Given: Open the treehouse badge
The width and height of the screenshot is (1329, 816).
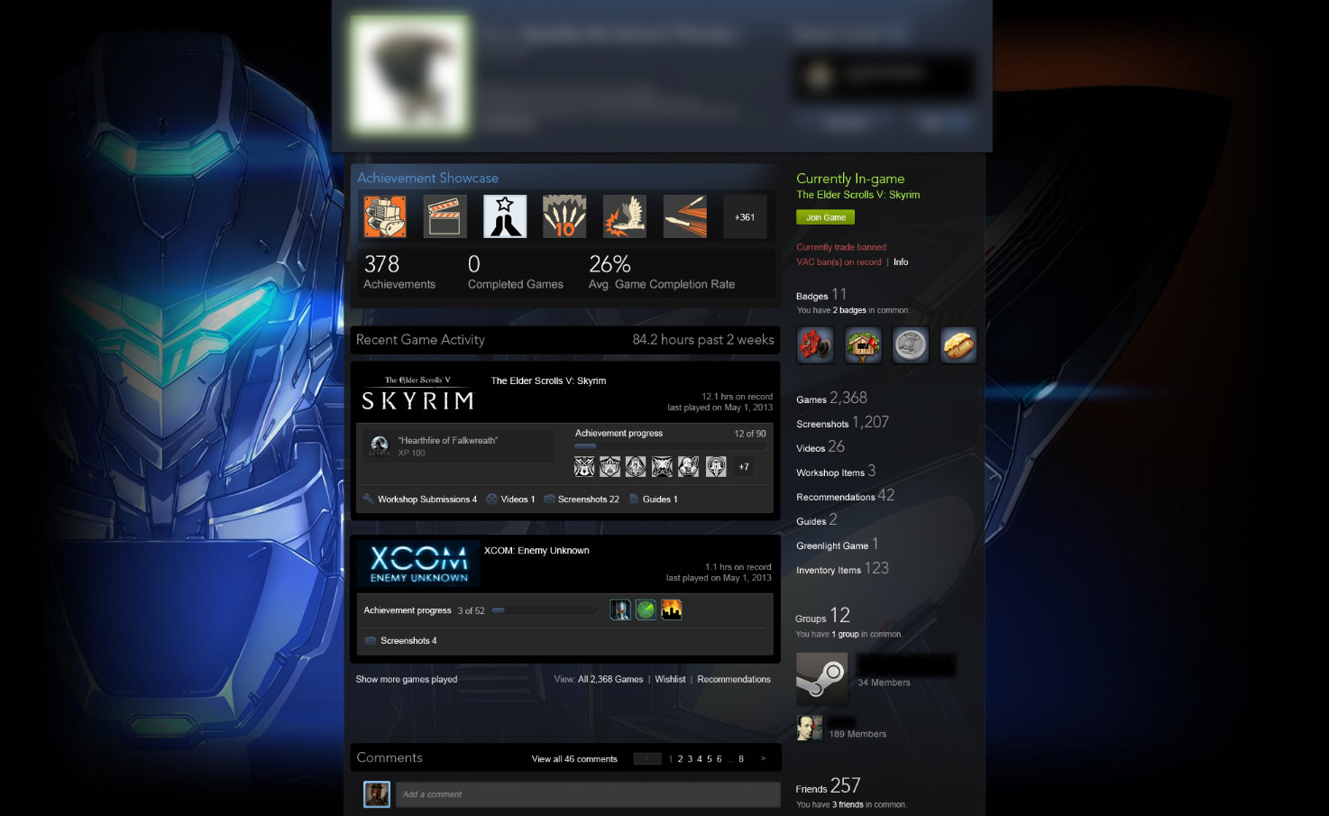Looking at the screenshot, I should (x=863, y=345).
